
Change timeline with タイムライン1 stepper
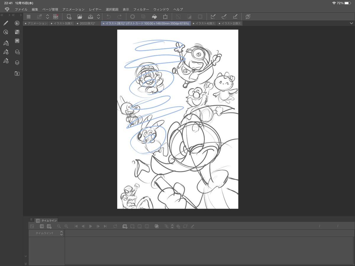[62, 233]
